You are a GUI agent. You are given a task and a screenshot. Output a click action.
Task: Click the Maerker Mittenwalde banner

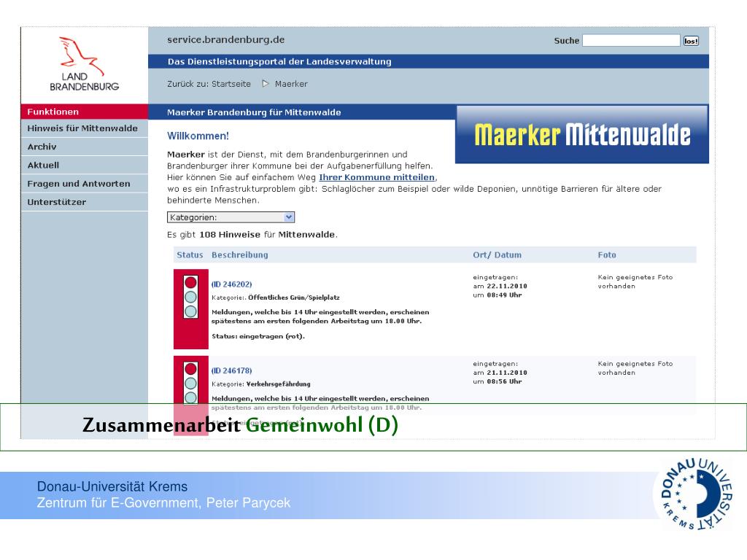[582, 135]
